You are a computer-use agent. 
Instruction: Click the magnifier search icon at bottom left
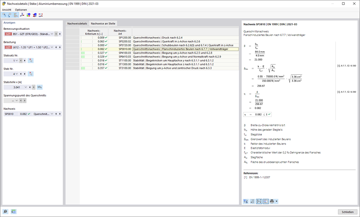click(x=5, y=211)
